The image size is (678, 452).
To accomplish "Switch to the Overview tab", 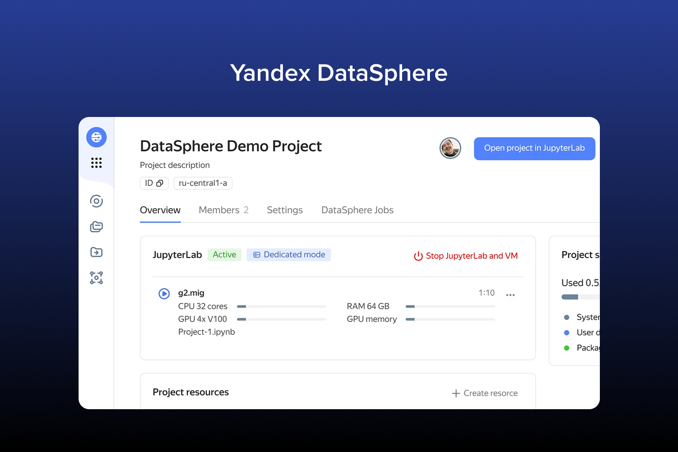I will coord(160,210).
